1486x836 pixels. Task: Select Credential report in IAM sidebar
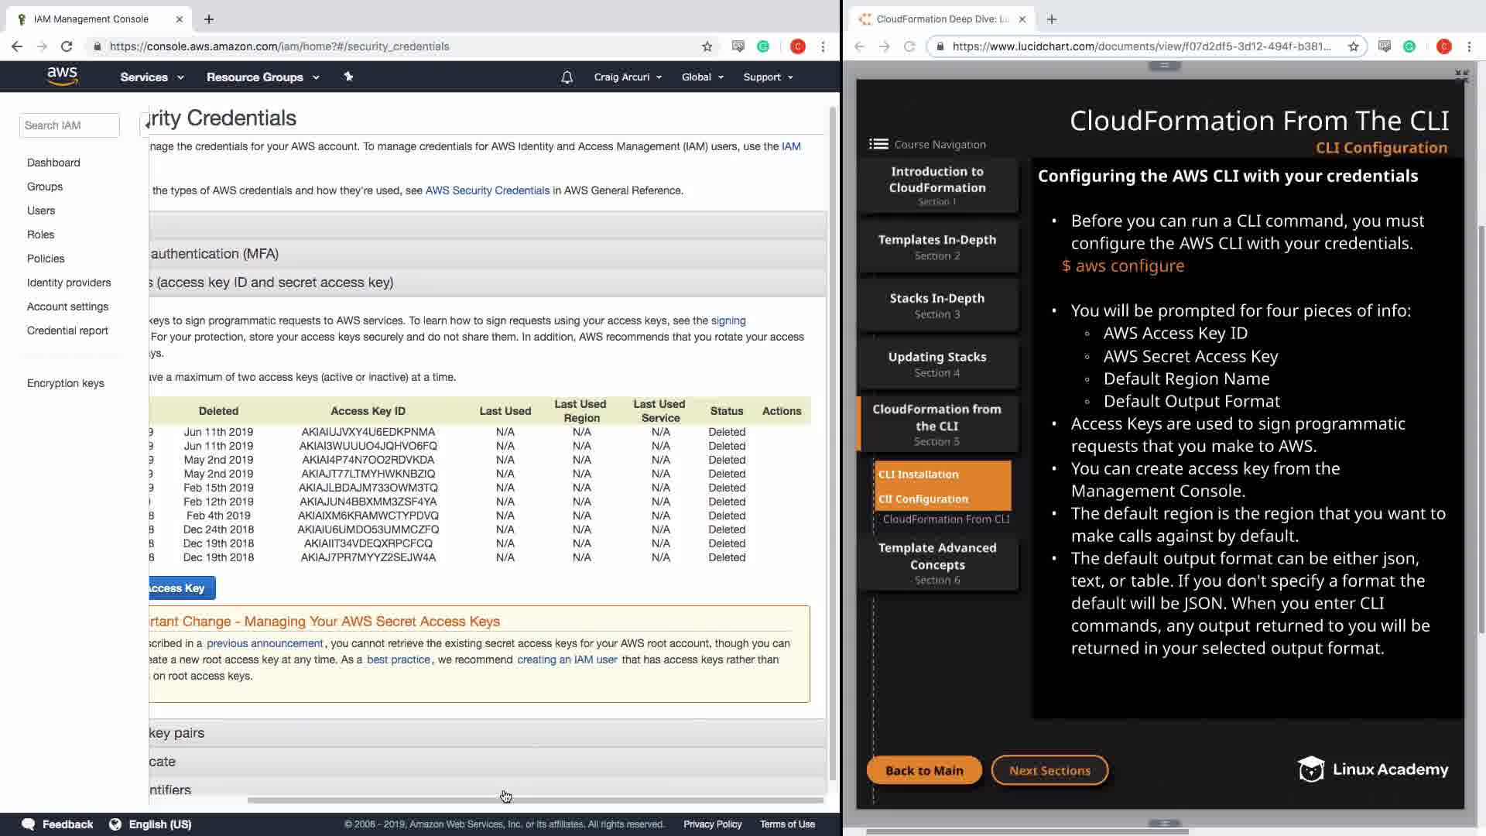67,331
